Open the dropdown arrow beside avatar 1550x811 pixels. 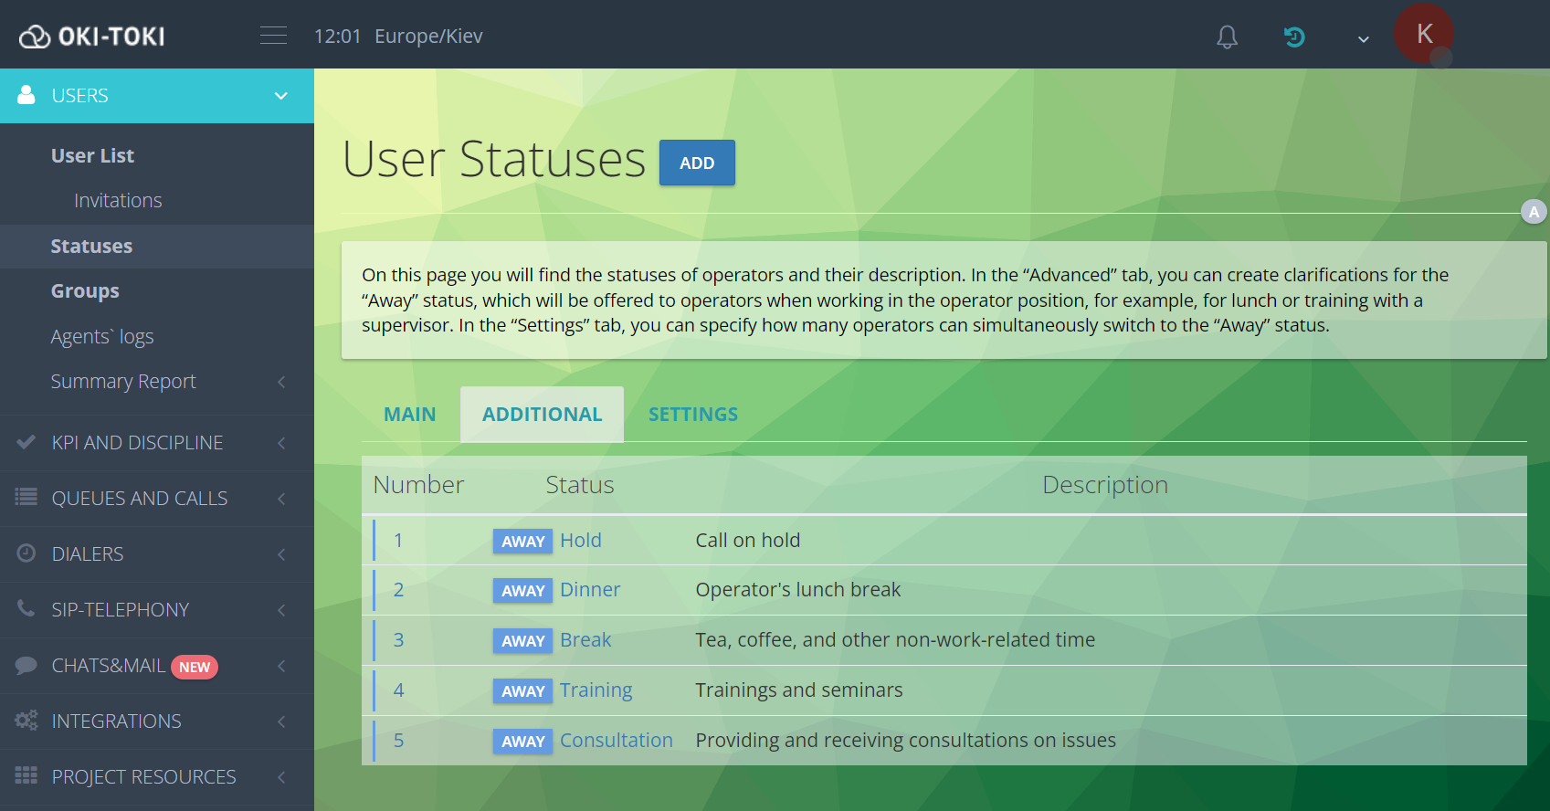[x=1363, y=39]
